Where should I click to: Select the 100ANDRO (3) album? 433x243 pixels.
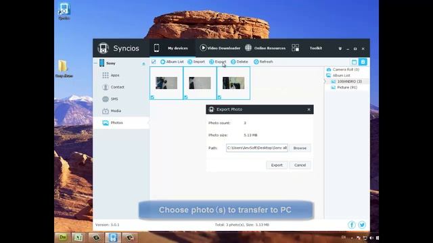pyautogui.click(x=349, y=82)
